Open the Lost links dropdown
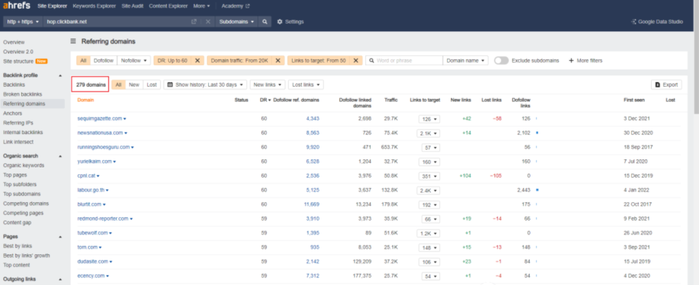Screen dimensions: 699x285 coord(306,85)
